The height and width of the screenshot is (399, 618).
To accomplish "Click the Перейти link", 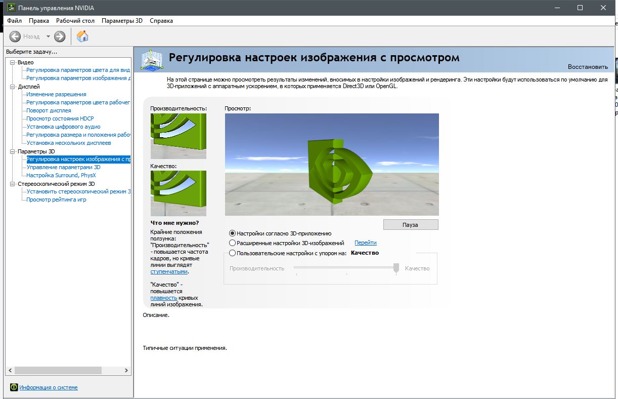I will coord(366,243).
